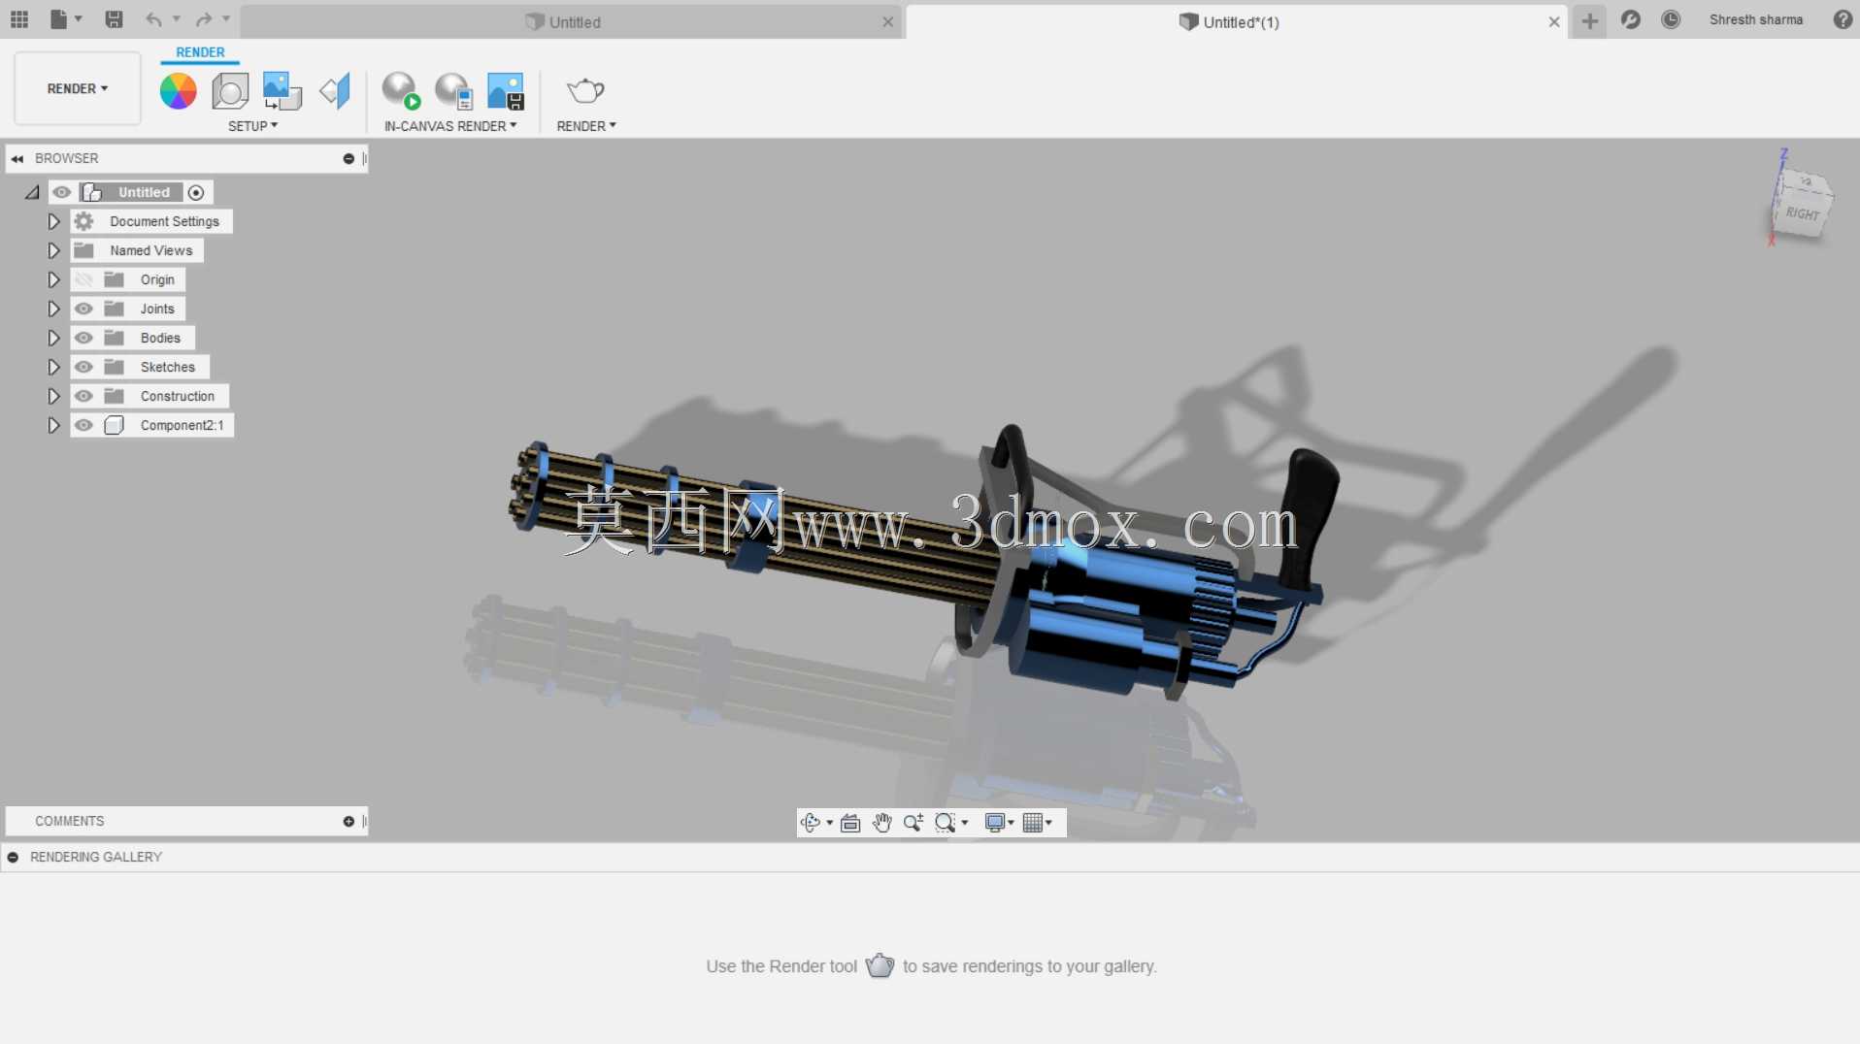Image resolution: width=1860 pixels, height=1044 pixels.
Task: Redo the last action
Action: (204, 19)
